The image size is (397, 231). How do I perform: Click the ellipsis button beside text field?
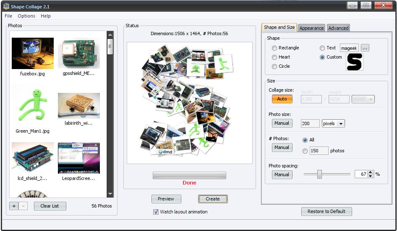(365, 48)
